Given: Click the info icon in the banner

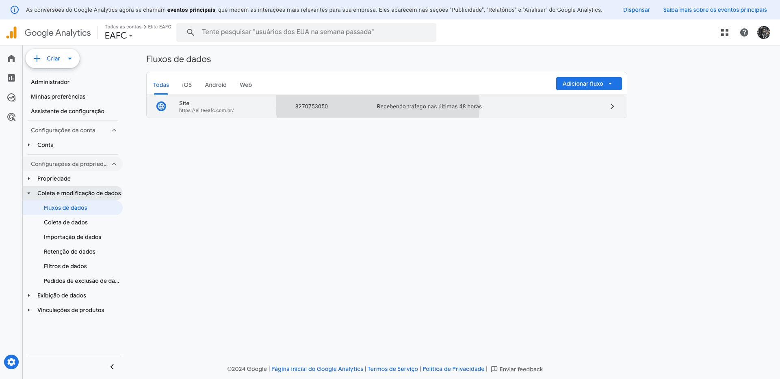Looking at the screenshot, I should pyautogui.click(x=15, y=10).
